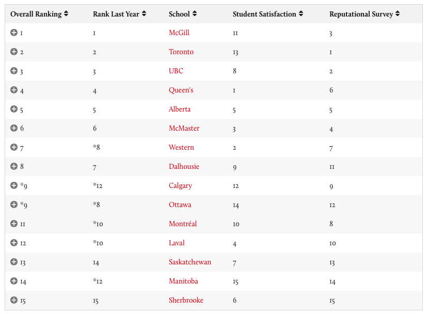The width and height of the screenshot is (428, 314).
Task: Click the plus icon beside rank 3
Action: click(x=14, y=71)
